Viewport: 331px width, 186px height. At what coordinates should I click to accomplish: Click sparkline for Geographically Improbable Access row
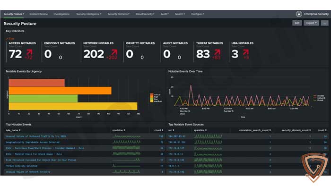[126, 142]
